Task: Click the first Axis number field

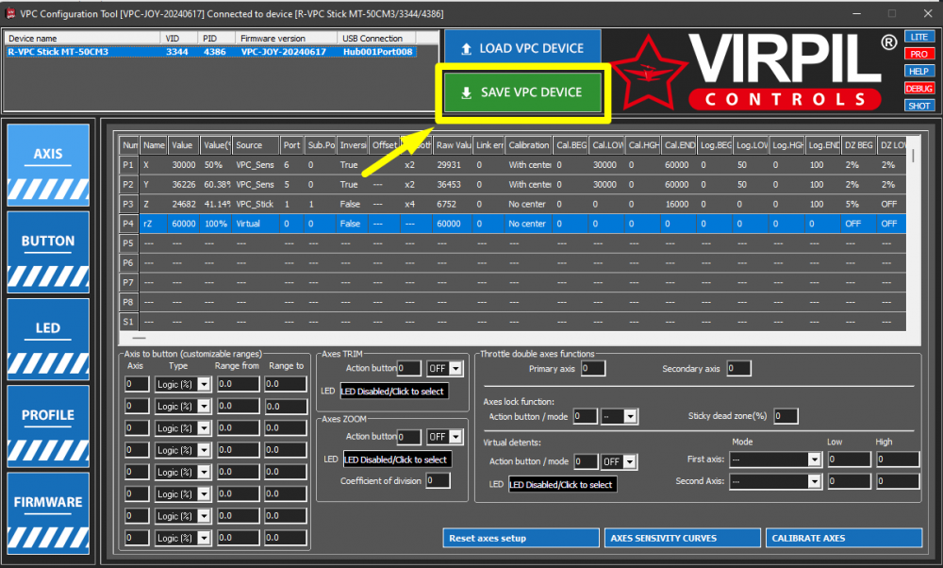Action: tap(137, 384)
